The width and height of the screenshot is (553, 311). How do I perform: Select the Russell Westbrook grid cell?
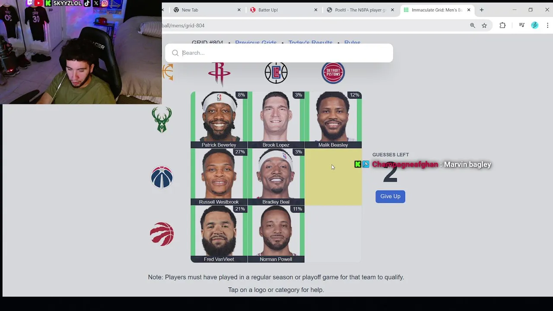tap(219, 177)
